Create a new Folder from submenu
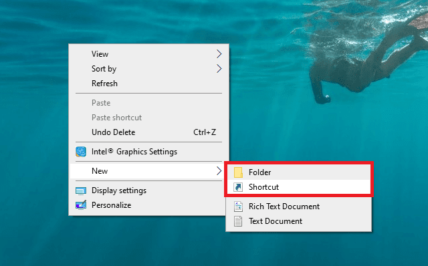 [299, 172]
